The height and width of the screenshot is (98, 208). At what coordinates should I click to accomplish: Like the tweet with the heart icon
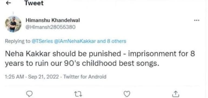pos(127,94)
